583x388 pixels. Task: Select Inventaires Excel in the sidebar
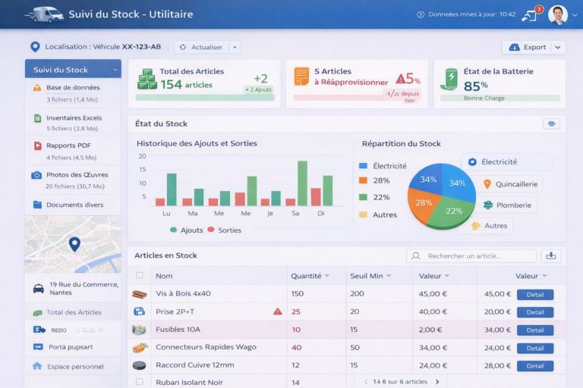[73, 118]
